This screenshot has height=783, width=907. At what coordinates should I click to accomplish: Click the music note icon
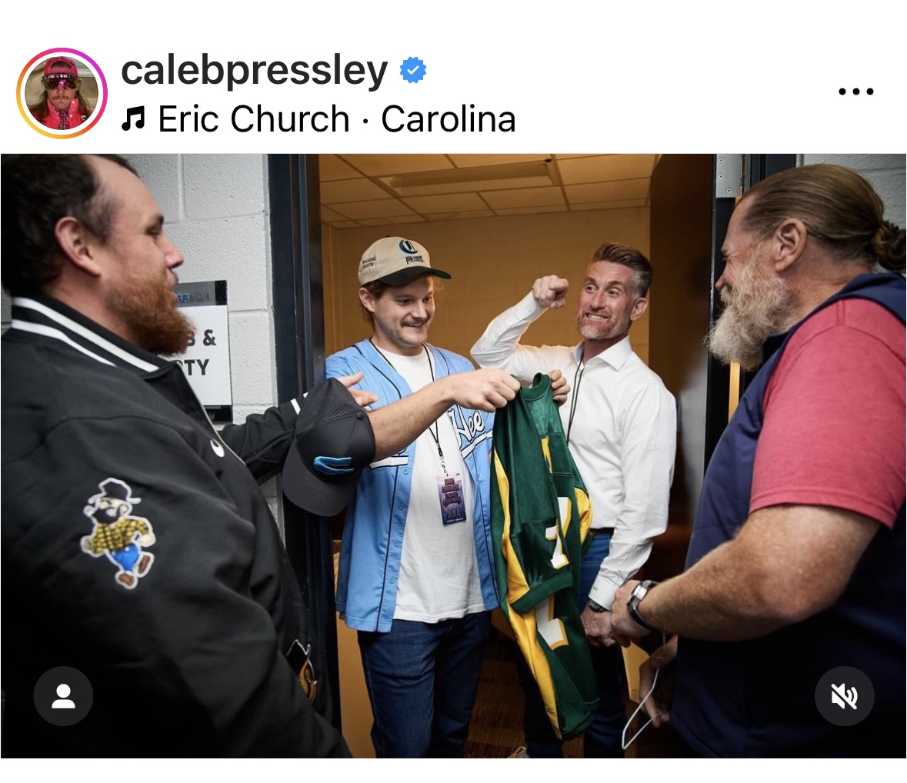pos(133,119)
